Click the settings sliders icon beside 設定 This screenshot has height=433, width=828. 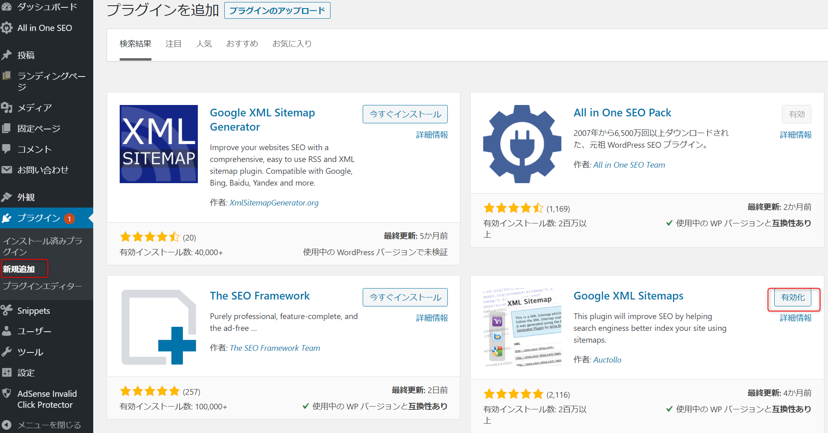tap(7, 372)
